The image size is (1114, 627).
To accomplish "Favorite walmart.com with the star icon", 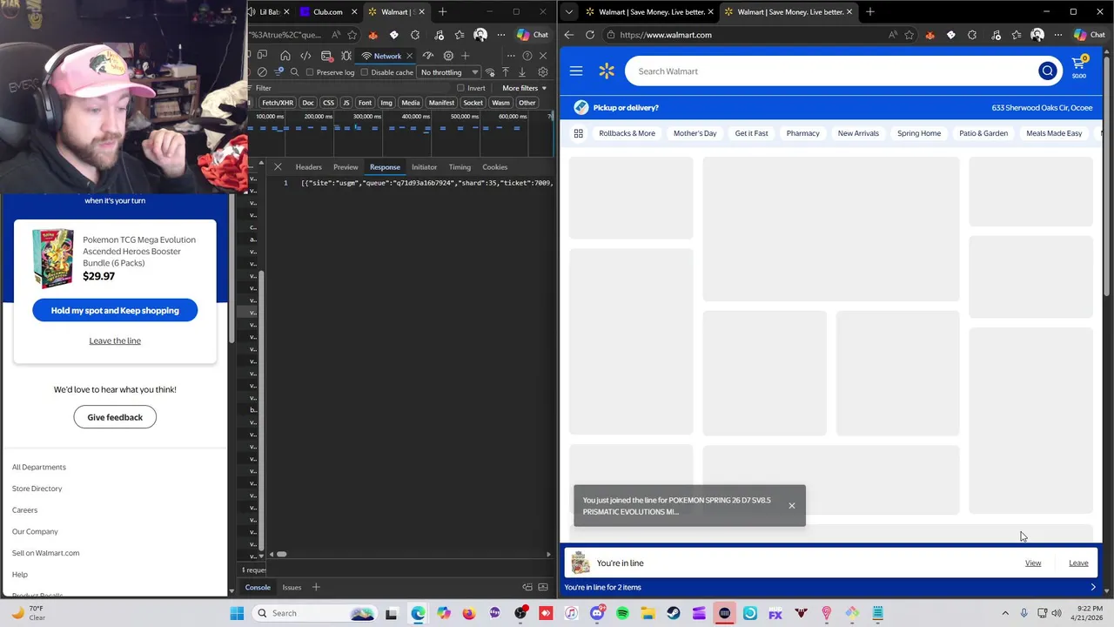I will click(x=909, y=35).
